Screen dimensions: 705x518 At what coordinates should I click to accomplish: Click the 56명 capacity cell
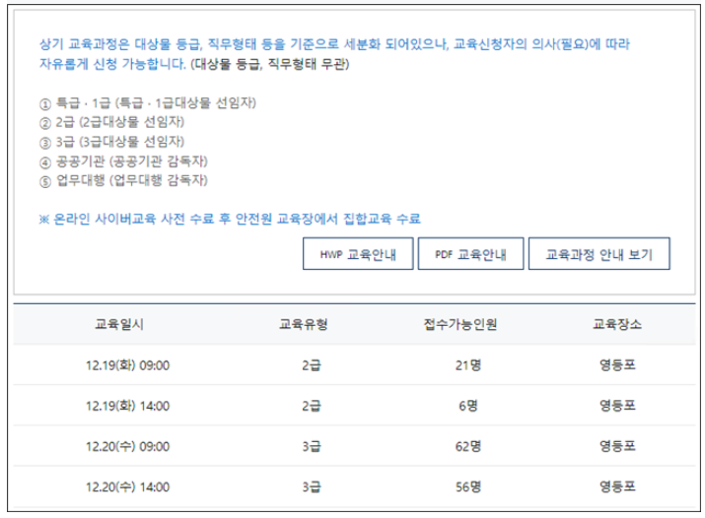[x=468, y=486]
